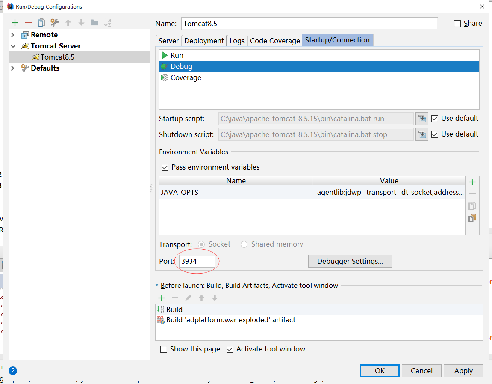Collapse the Tomcat Server node
Screen dimensions: 492x384
(x=13, y=46)
